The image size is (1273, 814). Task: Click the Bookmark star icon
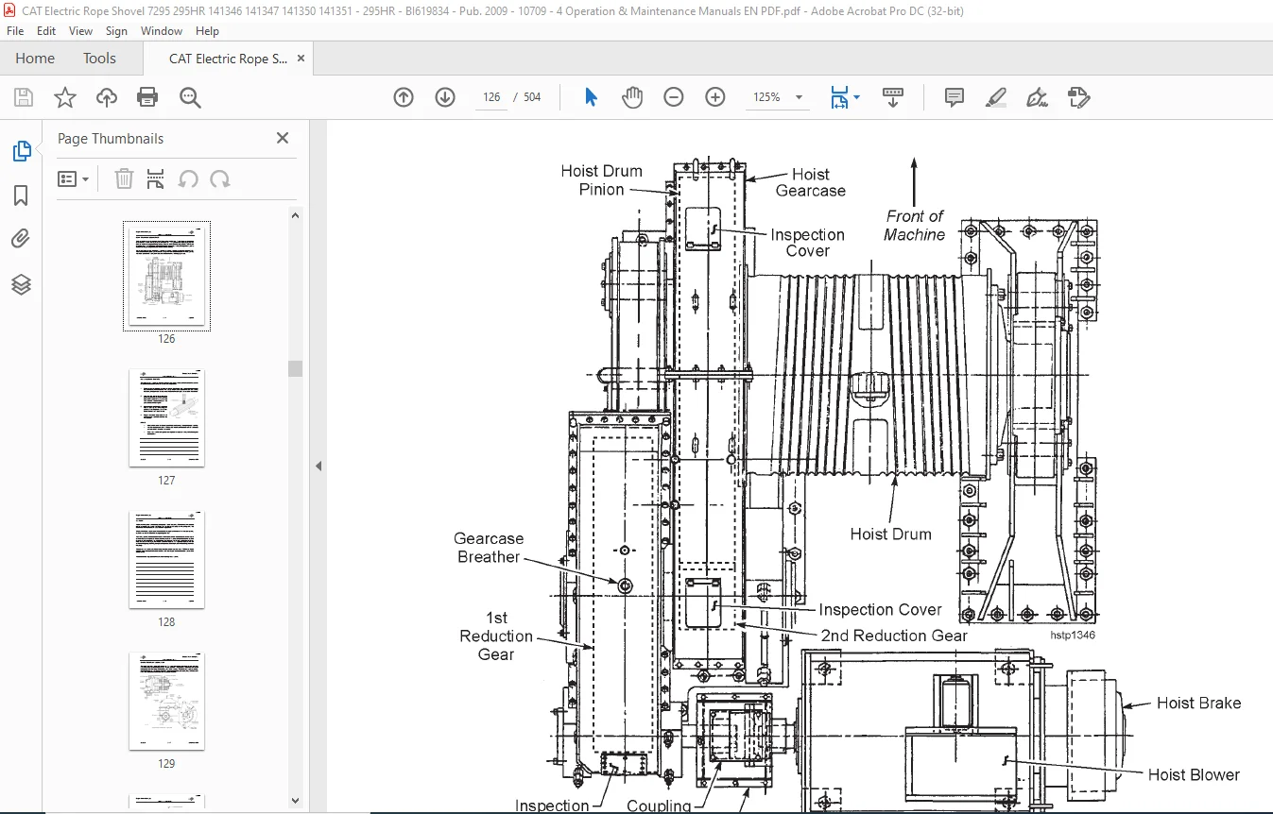tap(64, 97)
